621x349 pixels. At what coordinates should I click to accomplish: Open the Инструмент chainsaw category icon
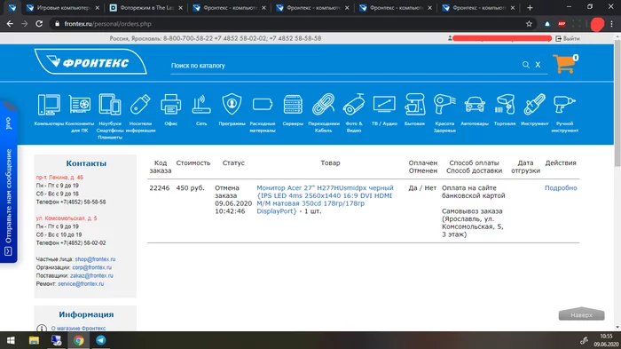pos(535,105)
